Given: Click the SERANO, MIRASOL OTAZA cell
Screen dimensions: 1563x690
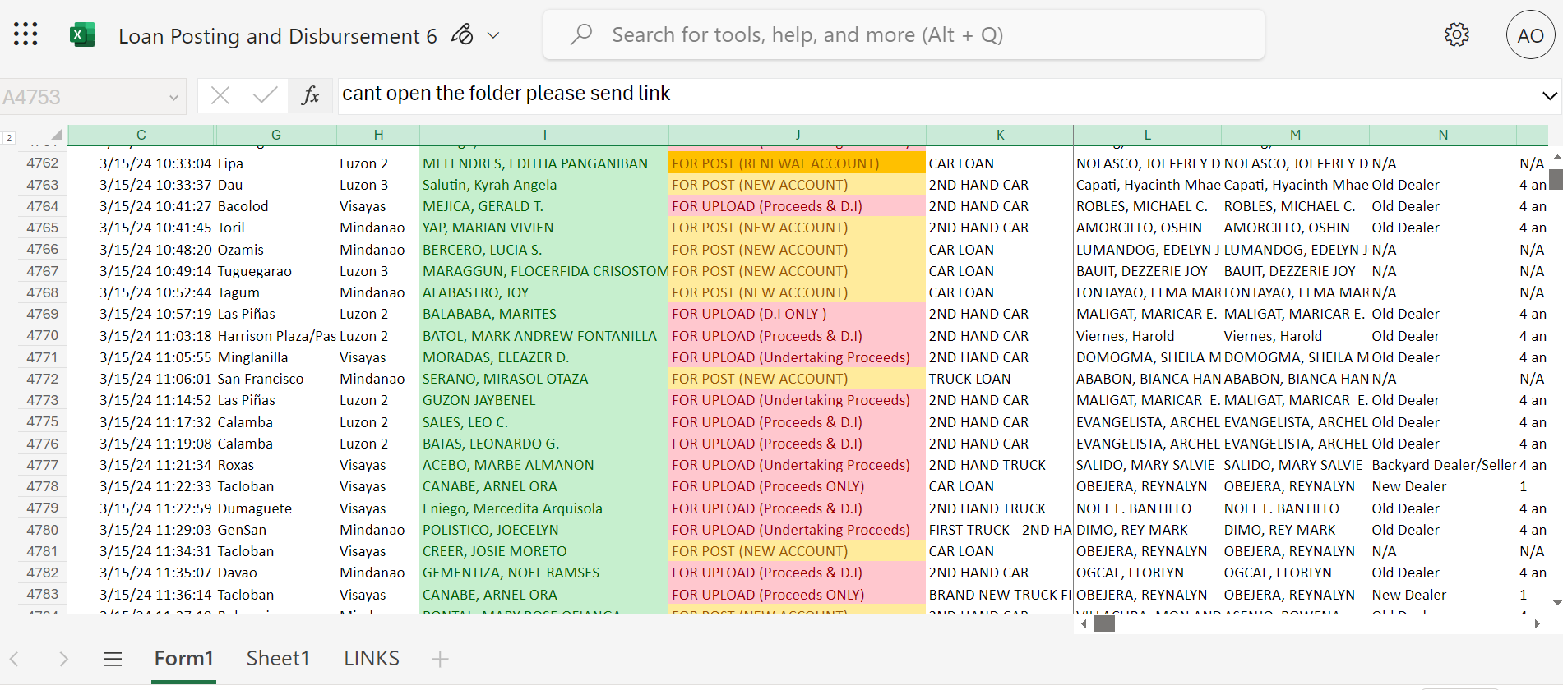Looking at the screenshot, I should [544, 379].
